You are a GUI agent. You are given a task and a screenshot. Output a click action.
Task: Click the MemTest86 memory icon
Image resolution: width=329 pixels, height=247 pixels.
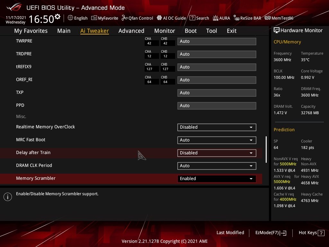[268, 18]
